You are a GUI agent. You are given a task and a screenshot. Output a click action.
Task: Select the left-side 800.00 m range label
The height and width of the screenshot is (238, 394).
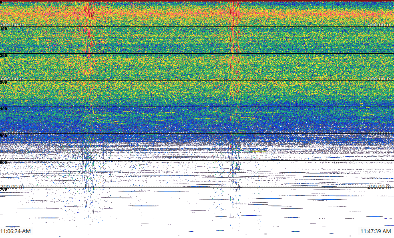(x=12, y=25)
